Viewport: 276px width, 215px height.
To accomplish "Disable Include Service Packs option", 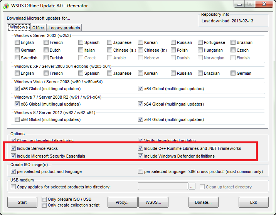I will click(14, 148).
